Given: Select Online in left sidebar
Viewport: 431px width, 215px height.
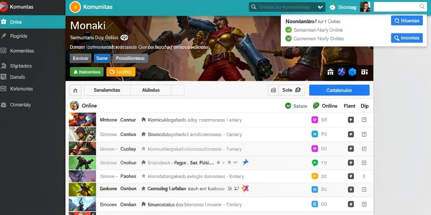Looking at the screenshot, I should point(33,22).
